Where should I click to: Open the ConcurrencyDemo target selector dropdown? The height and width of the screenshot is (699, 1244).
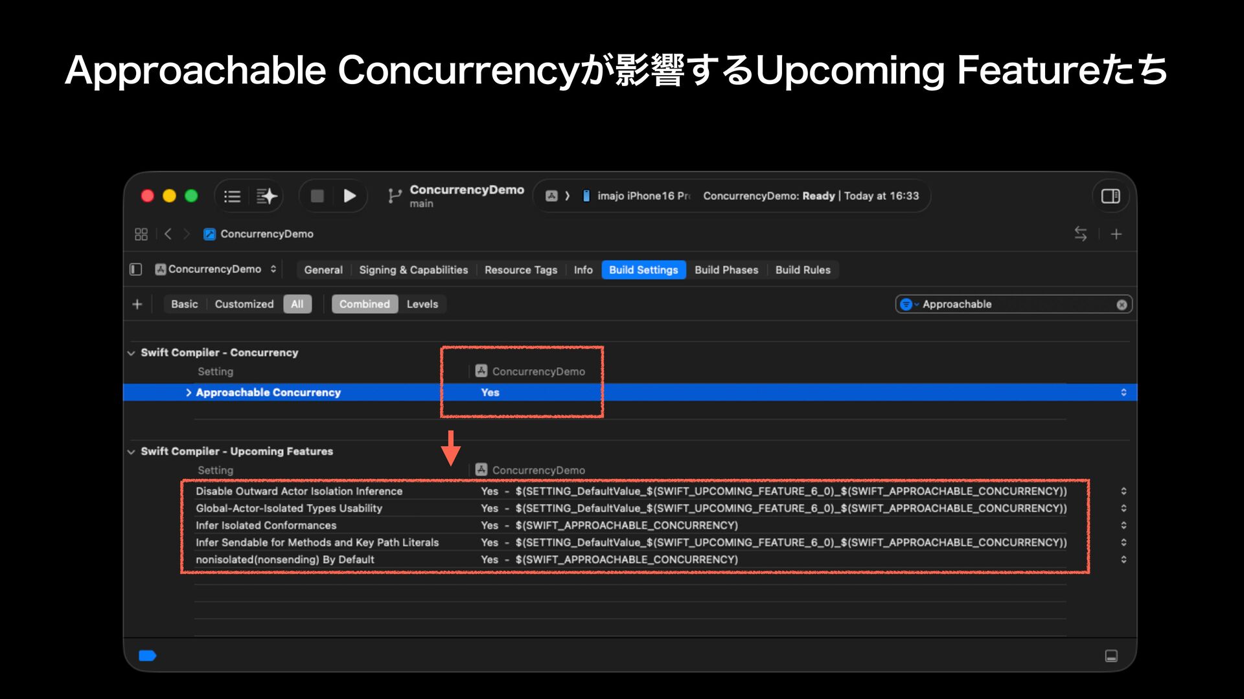(216, 269)
